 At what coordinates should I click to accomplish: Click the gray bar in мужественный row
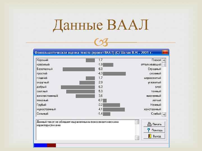point(114,110)
